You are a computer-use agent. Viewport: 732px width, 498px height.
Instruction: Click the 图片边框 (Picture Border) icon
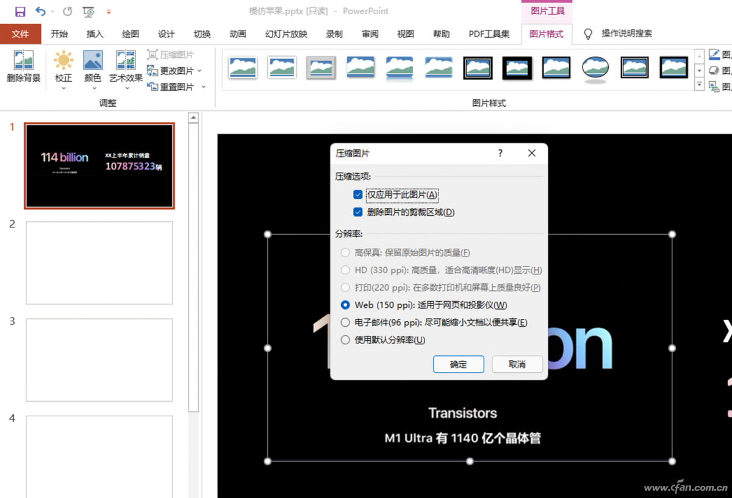click(x=715, y=55)
